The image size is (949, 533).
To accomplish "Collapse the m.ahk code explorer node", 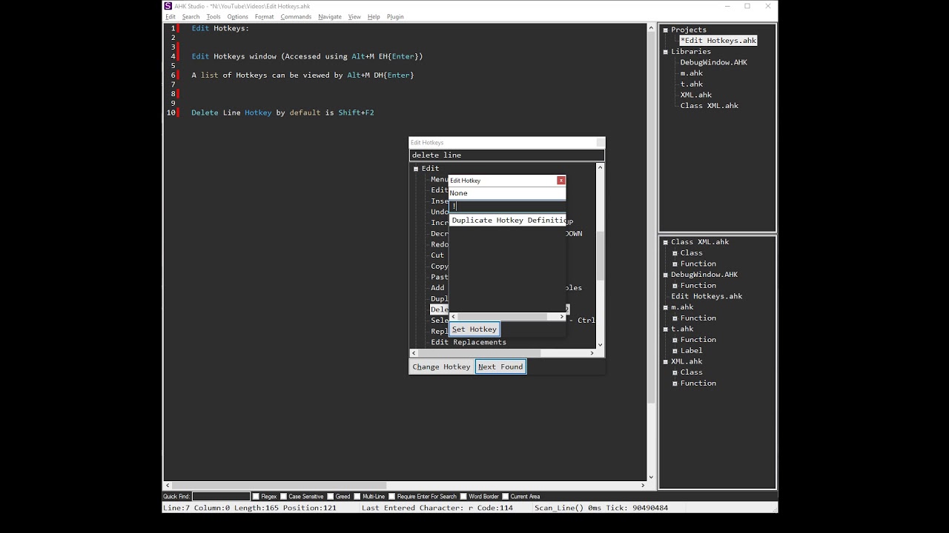I will point(666,307).
